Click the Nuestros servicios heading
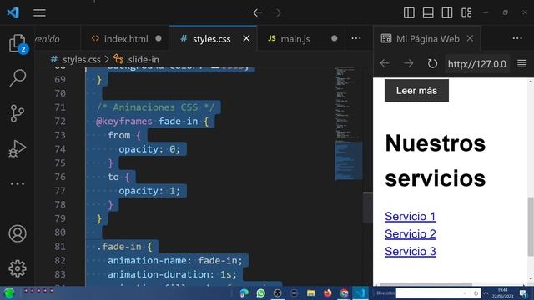Screen dimensions: 534x300 pos(436,160)
